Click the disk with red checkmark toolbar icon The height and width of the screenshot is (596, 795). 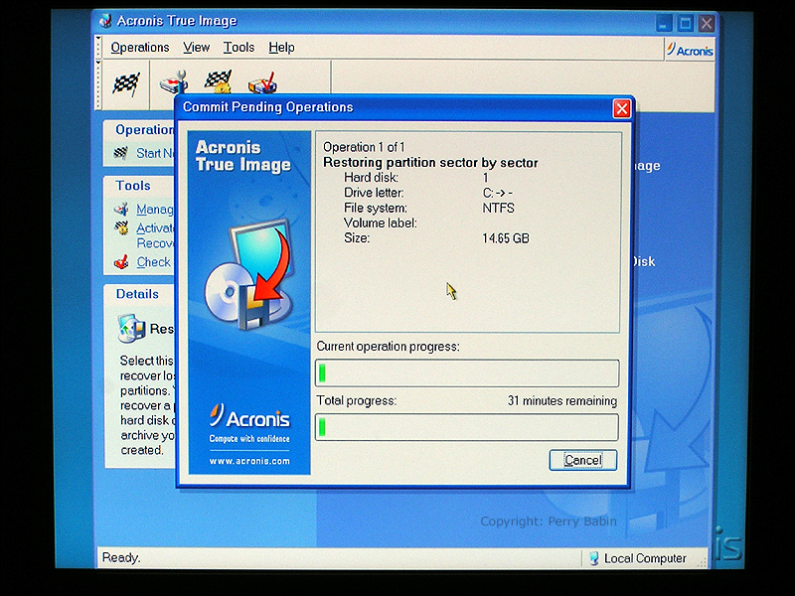click(262, 83)
